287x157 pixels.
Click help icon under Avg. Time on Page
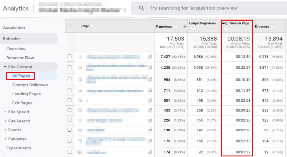pyautogui.click(x=226, y=28)
